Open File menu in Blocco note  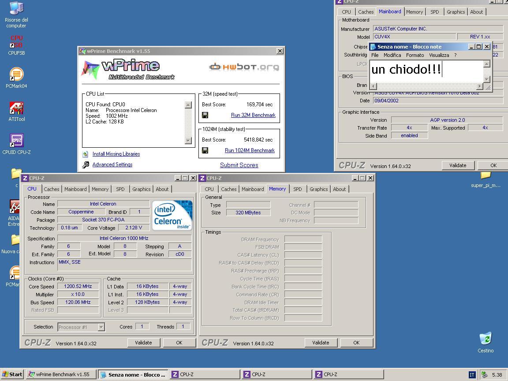point(375,55)
